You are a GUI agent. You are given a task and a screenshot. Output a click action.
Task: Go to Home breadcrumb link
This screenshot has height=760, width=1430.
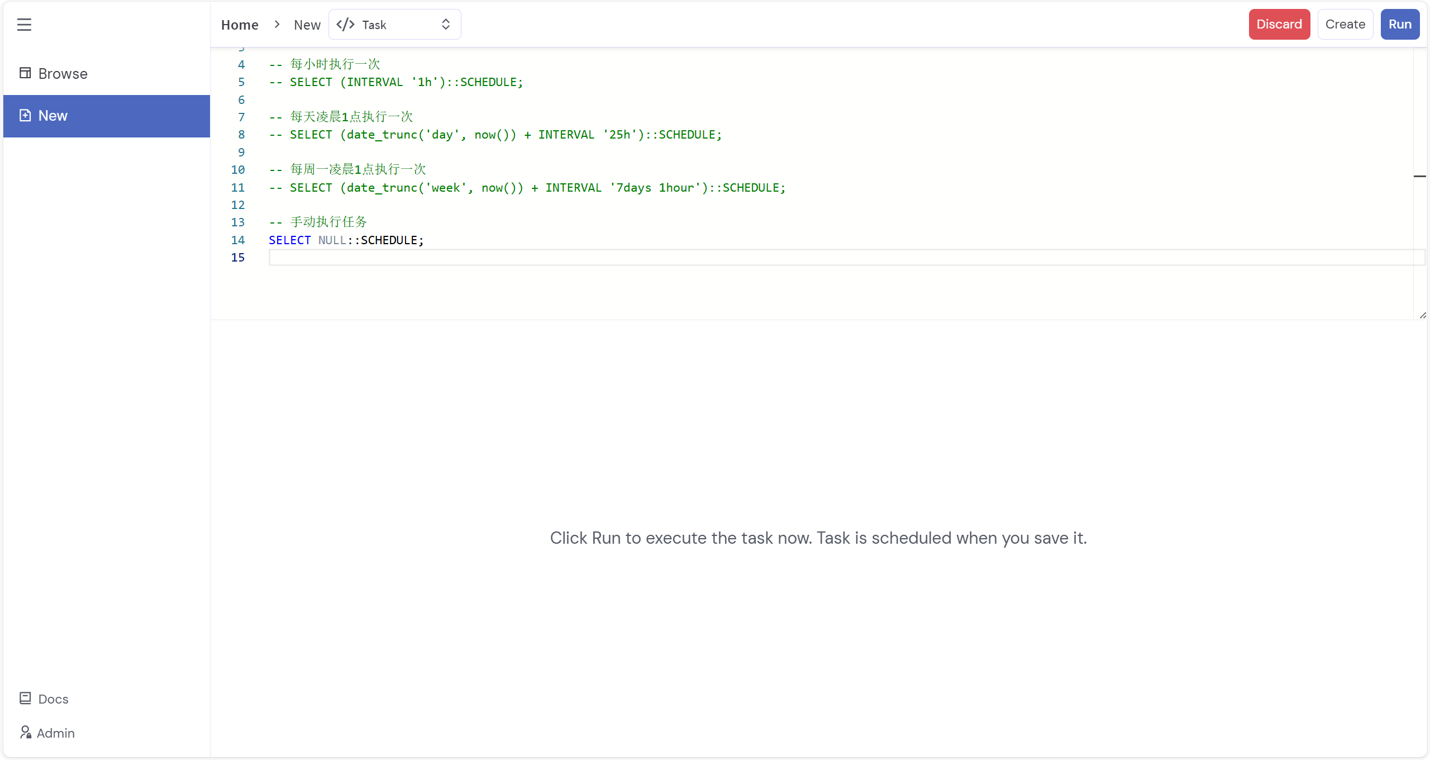[240, 25]
